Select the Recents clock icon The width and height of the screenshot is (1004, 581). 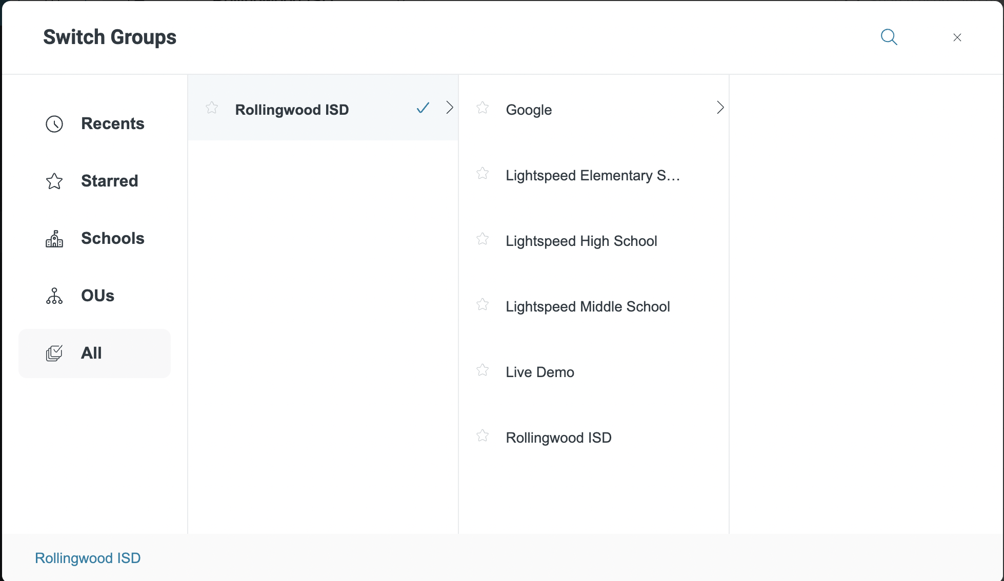point(54,124)
